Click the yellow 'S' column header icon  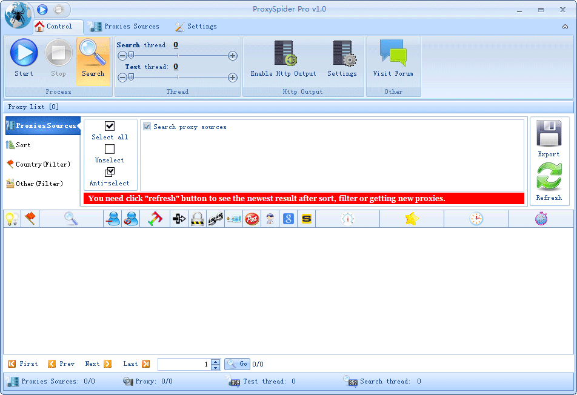click(307, 219)
